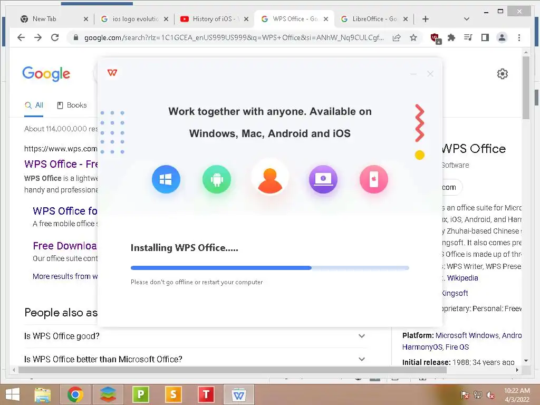Open the Kingsoft developer link
540x405 pixels.
point(455,293)
